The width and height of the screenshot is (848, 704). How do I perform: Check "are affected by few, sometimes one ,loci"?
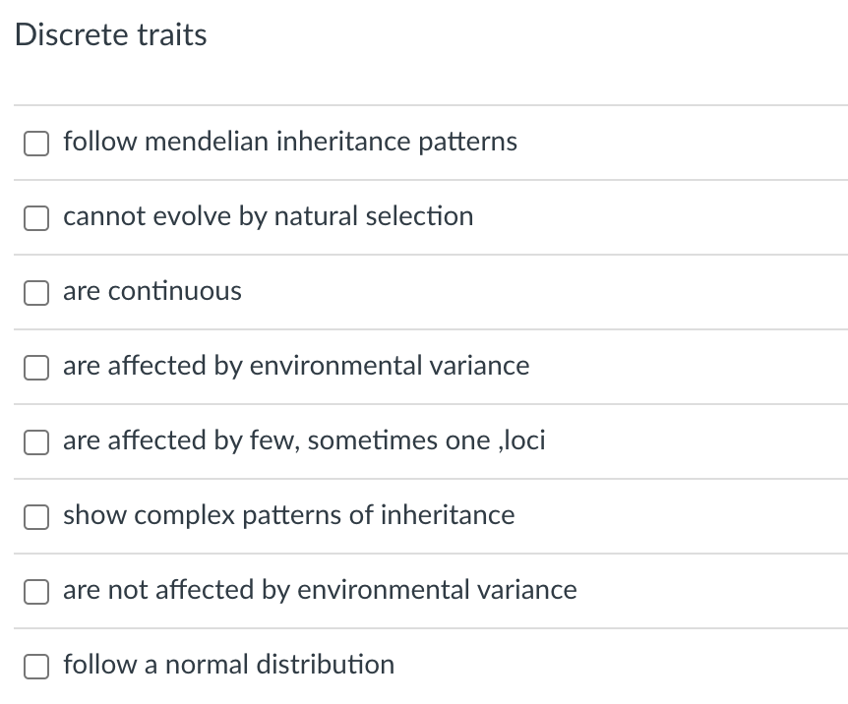point(36,441)
